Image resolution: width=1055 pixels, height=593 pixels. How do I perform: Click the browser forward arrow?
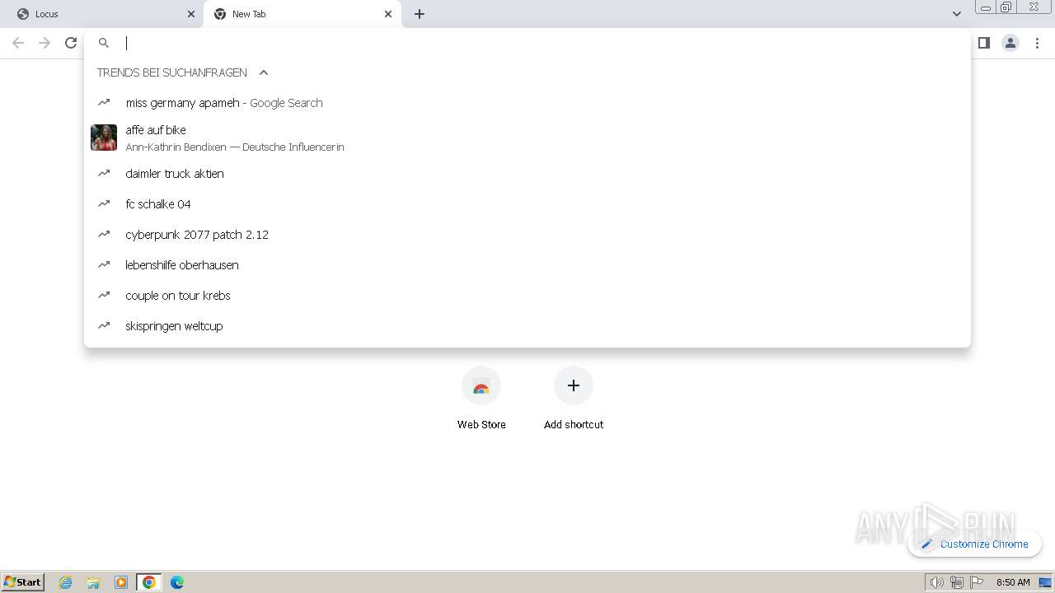coord(45,43)
